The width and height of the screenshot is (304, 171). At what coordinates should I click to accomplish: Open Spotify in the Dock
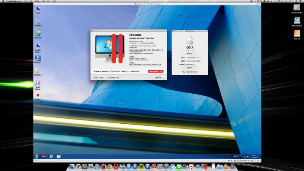point(141,166)
